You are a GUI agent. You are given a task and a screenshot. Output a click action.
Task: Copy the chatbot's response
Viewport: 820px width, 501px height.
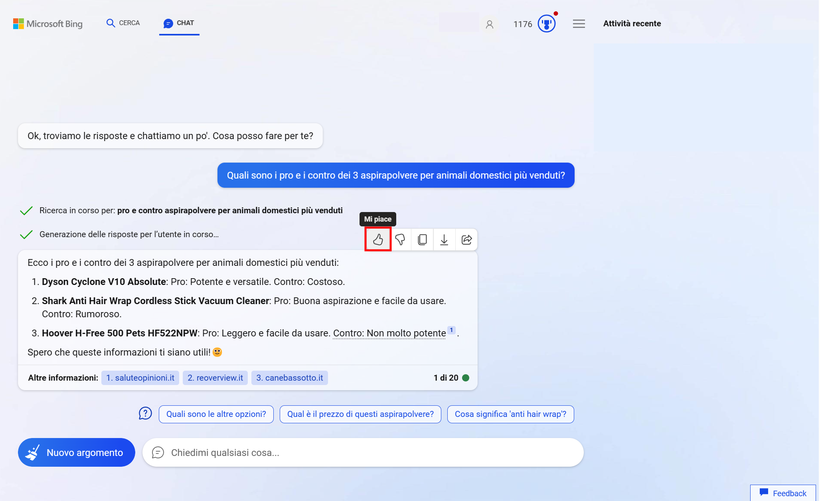(x=422, y=240)
